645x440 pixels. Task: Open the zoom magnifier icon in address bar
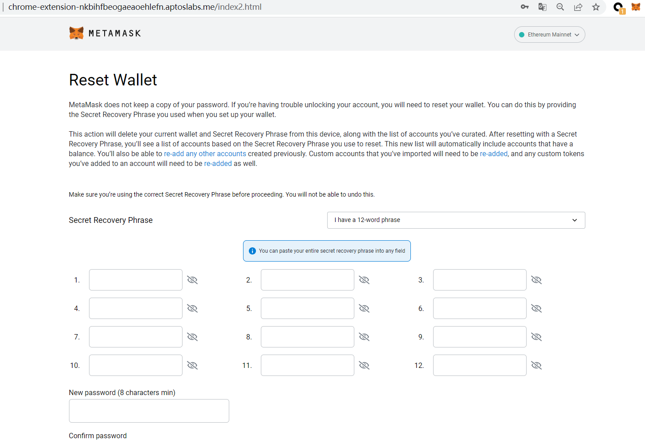coord(560,7)
